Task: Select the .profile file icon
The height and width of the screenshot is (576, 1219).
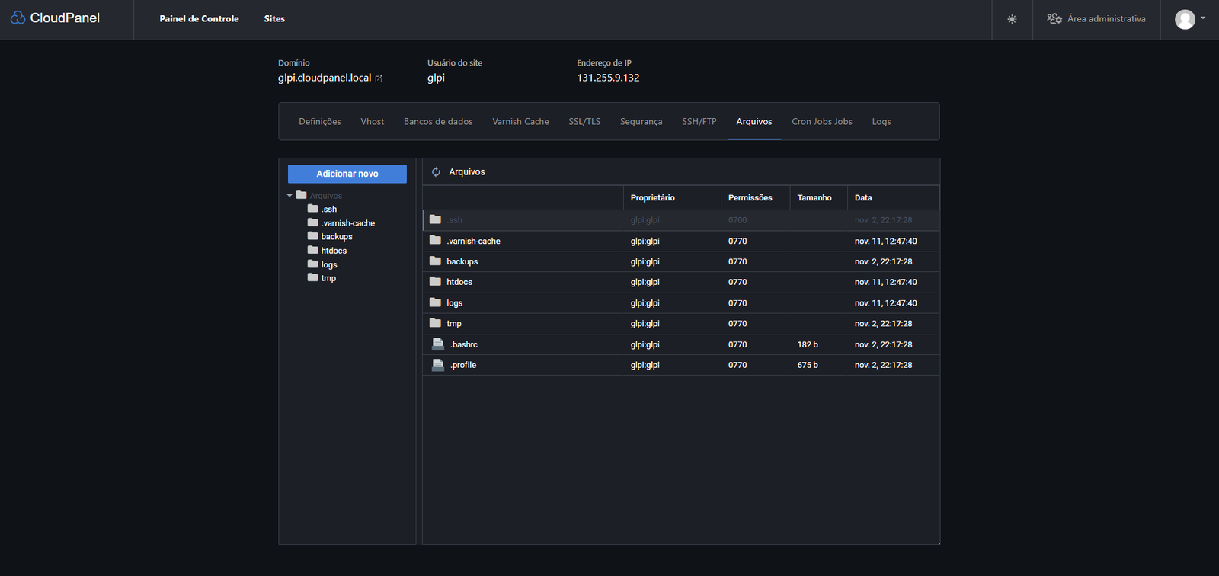Action: 438,365
